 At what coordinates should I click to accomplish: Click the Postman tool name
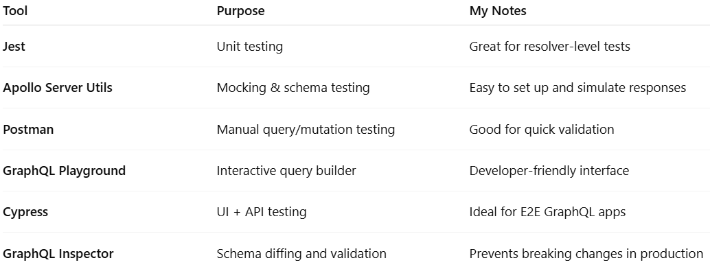pos(28,129)
